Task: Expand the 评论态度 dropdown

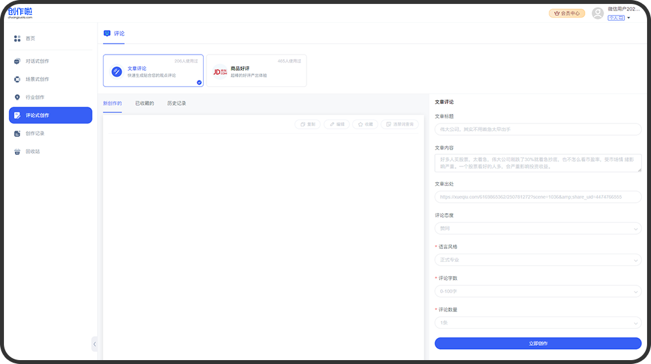Action: [538, 228]
